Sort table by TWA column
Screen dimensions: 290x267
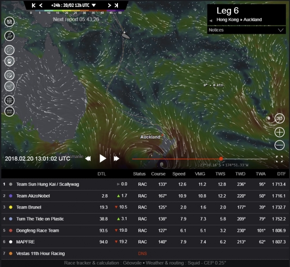(x=260, y=174)
